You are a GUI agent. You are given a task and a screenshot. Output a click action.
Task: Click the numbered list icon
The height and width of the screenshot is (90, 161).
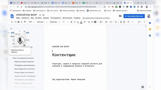111,22
